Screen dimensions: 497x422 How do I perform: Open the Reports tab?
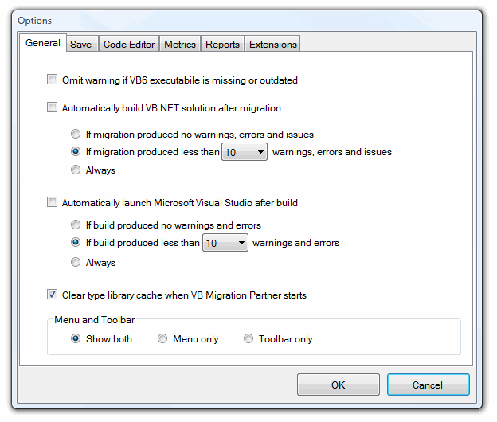tap(222, 44)
